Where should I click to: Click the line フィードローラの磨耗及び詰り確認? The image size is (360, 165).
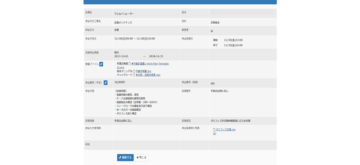pyautogui.click(x=133, y=106)
